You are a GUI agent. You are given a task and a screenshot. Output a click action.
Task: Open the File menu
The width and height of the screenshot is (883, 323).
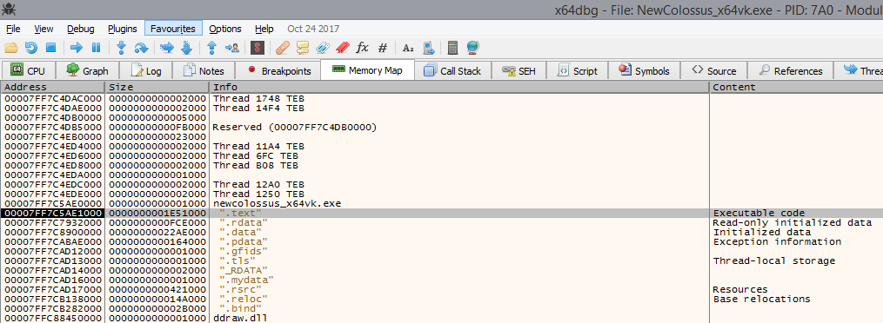pos(13,29)
